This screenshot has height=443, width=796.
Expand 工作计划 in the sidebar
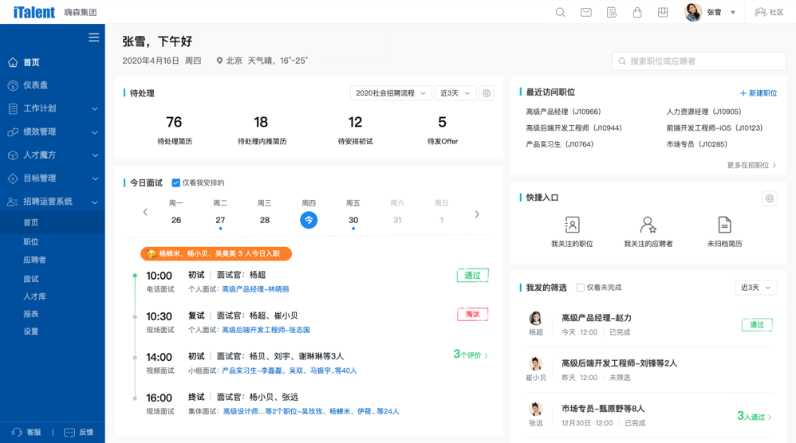click(x=53, y=108)
